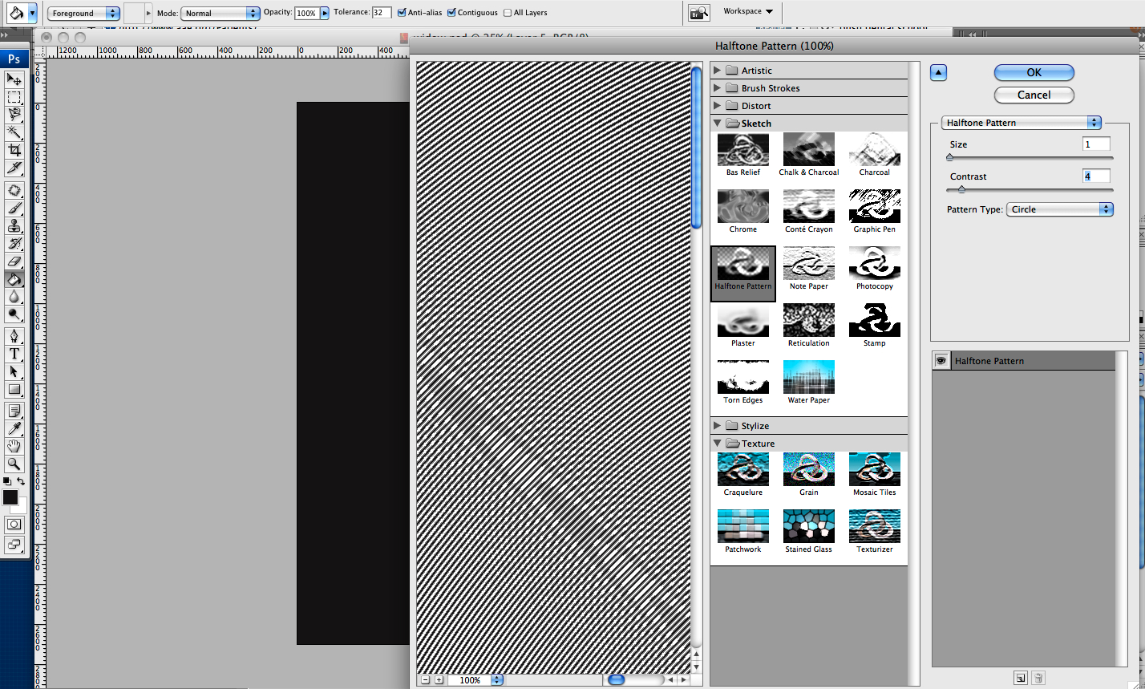Open the Pattern Type dropdown

1060,209
